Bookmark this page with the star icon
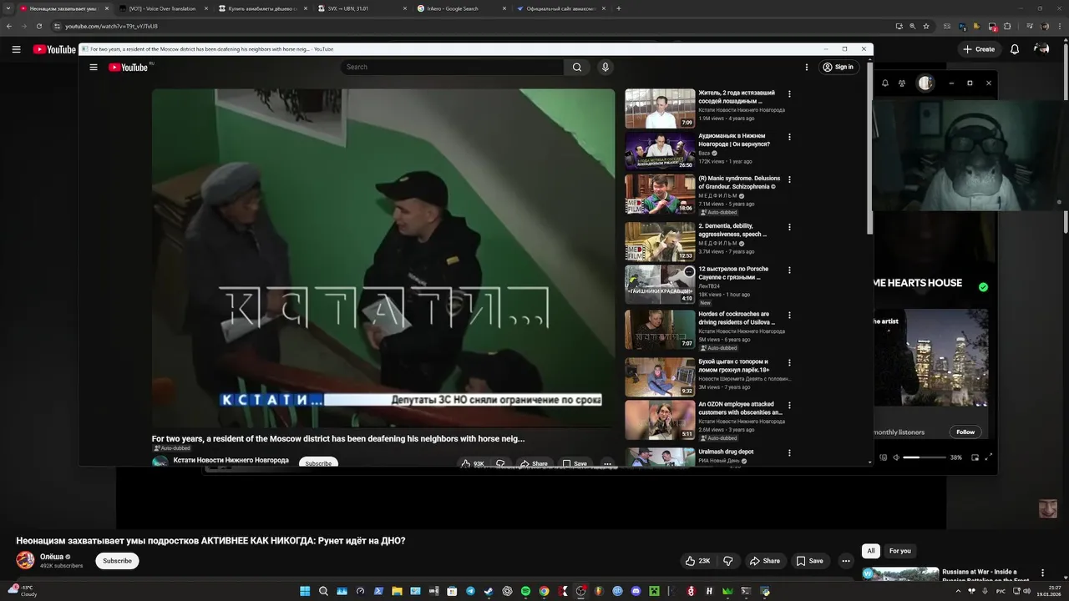The width and height of the screenshot is (1069, 601). [x=926, y=26]
